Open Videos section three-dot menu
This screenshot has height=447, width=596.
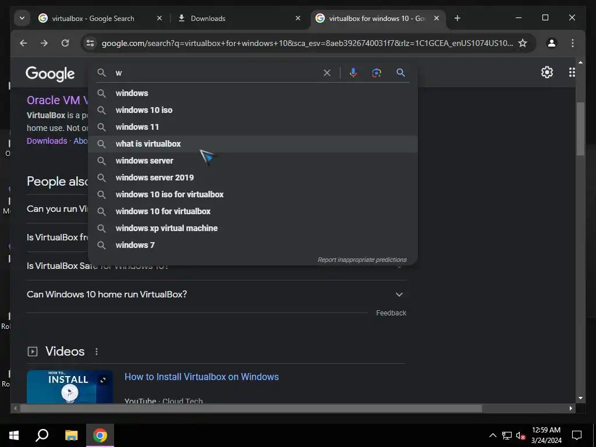[x=97, y=352]
